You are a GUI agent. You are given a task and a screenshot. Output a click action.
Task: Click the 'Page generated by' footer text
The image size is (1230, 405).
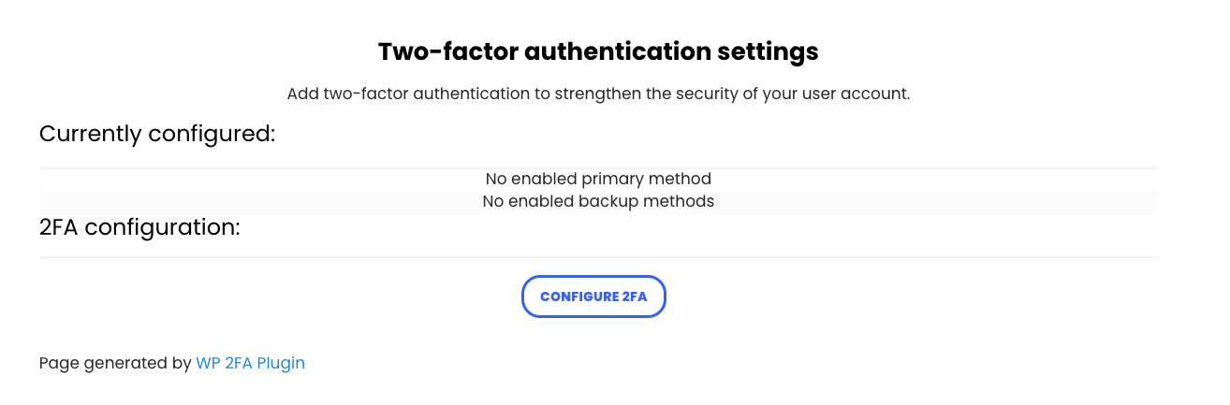coord(115,363)
